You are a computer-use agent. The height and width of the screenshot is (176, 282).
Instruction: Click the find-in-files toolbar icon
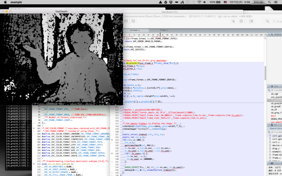[267, 21]
